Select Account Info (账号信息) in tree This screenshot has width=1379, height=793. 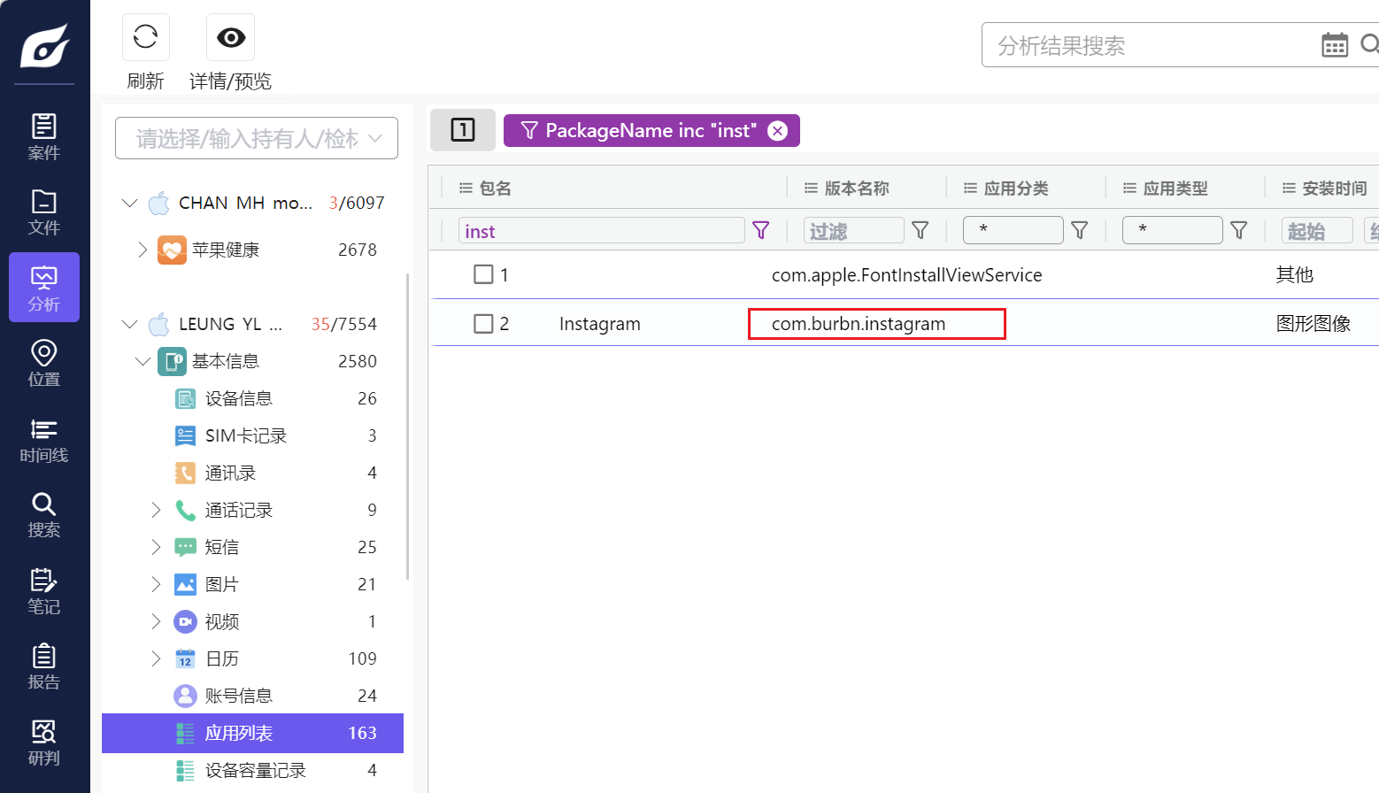point(238,696)
